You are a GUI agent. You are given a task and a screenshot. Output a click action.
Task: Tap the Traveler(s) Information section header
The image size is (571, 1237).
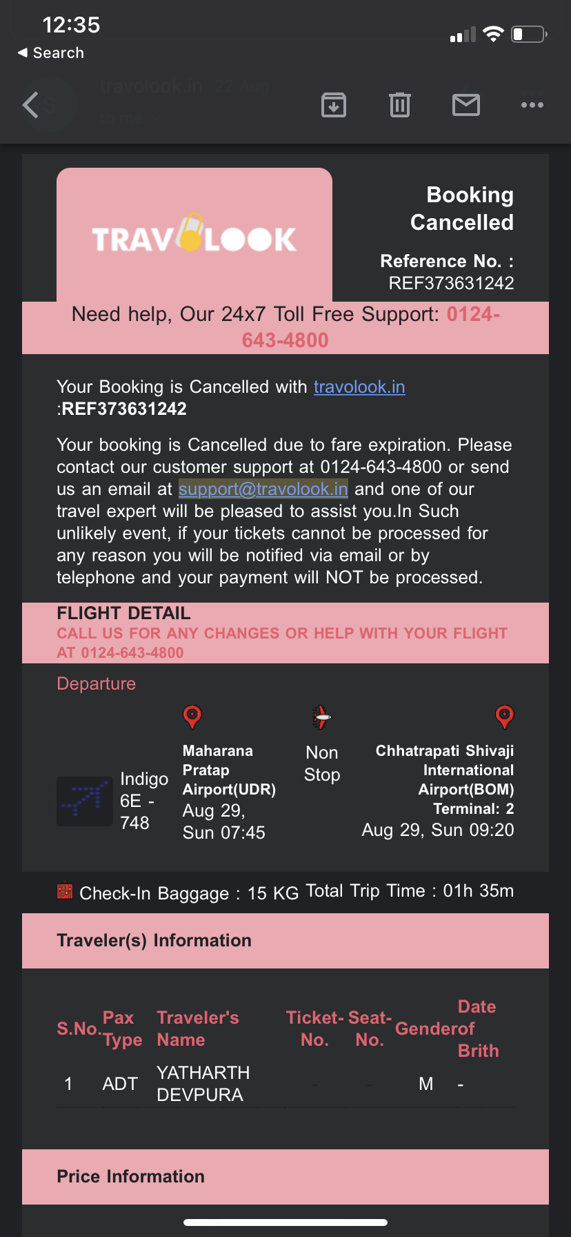[154, 940]
